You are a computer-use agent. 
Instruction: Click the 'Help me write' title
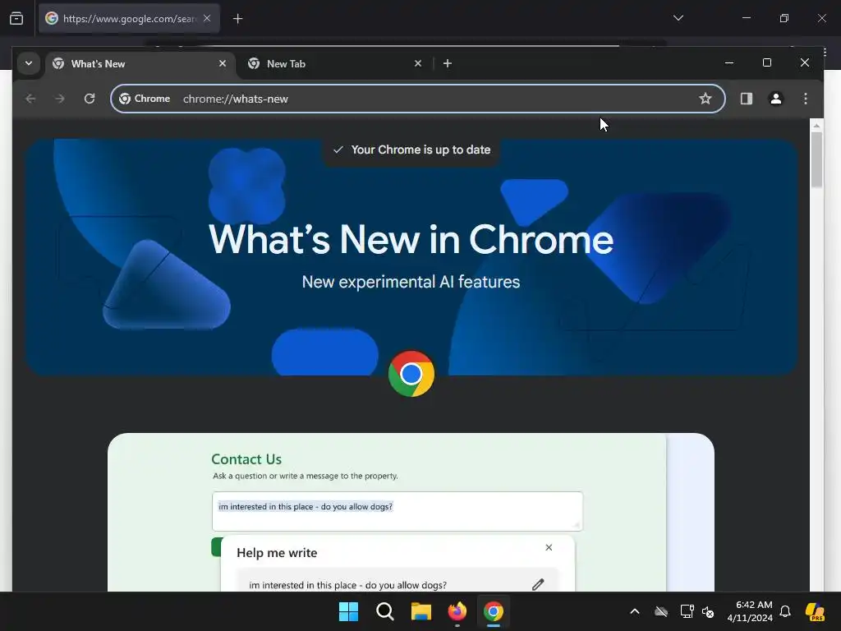[277, 553]
